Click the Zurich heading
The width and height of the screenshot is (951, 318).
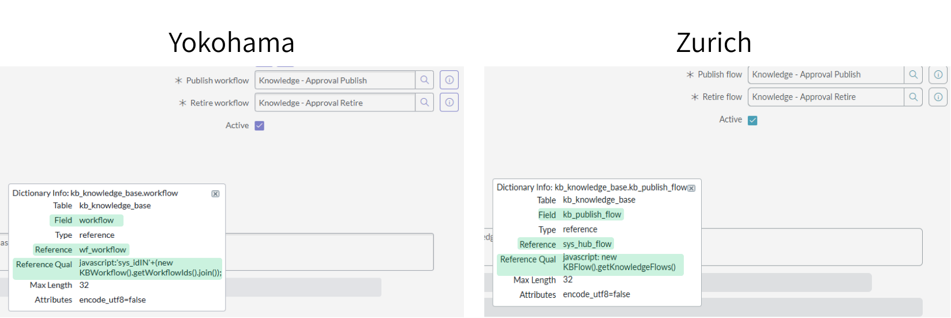[714, 43]
